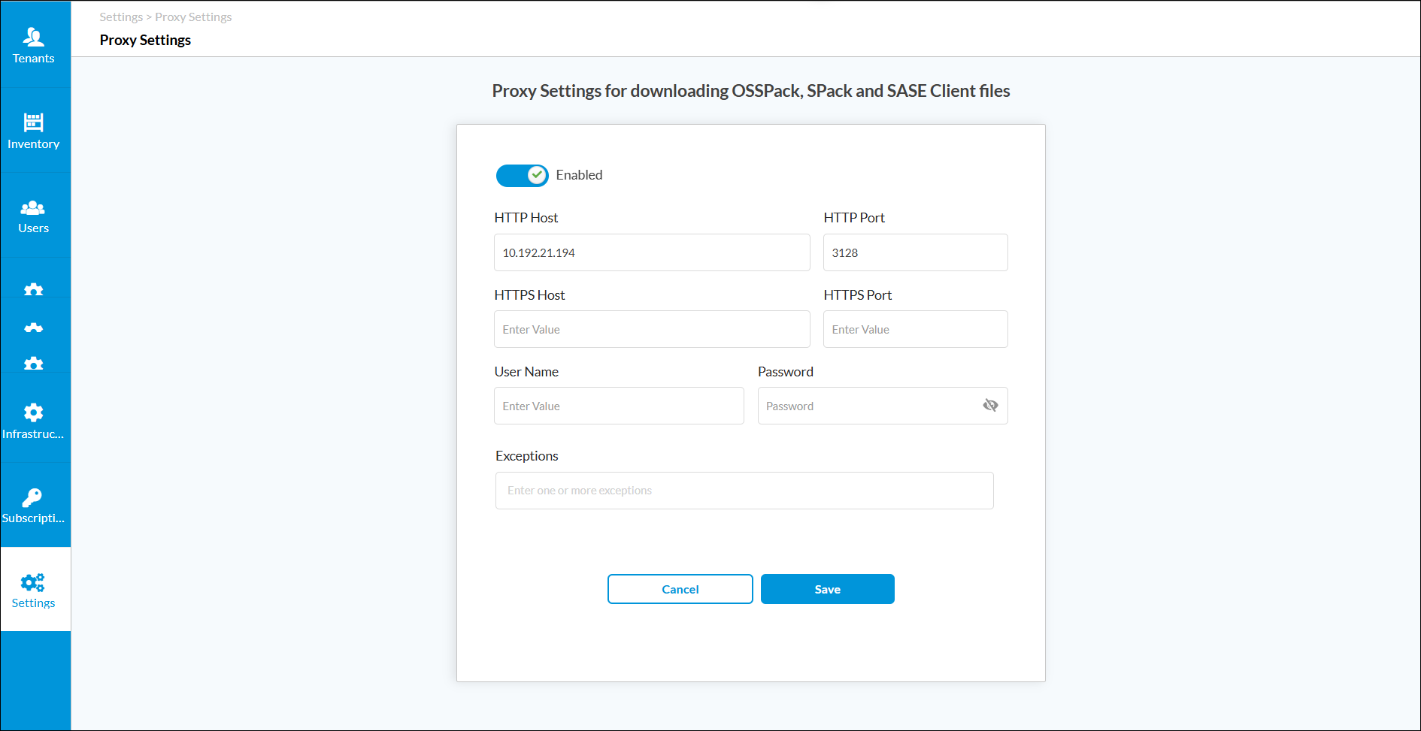Image resolution: width=1421 pixels, height=731 pixels.
Task: Open the Inventory section in the sidebar
Action: click(34, 129)
